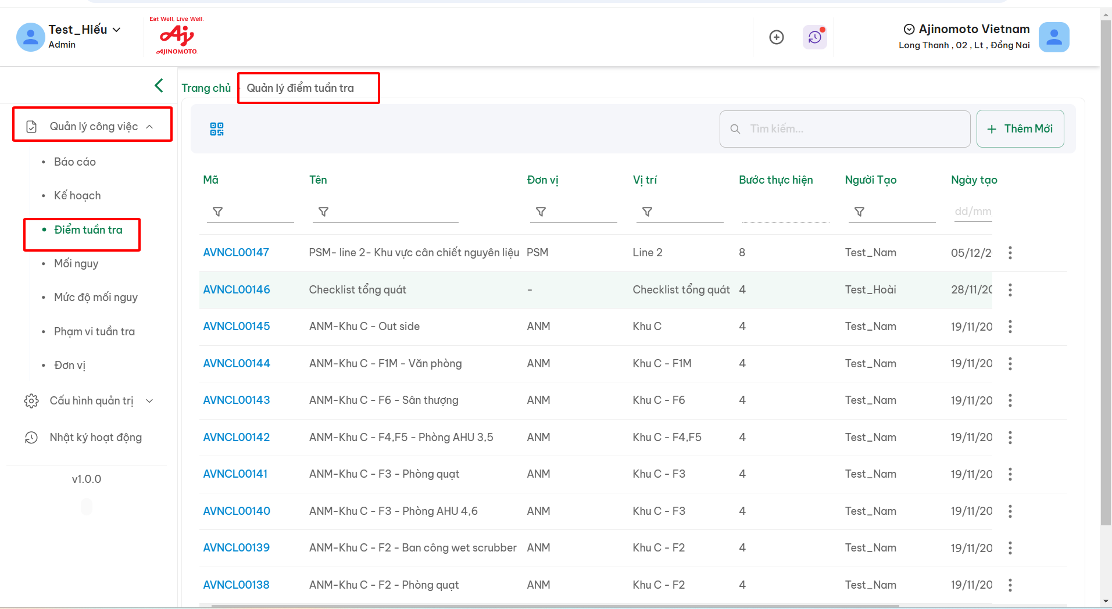Open the profile avatar at top right
The image size is (1112, 609).
click(1054, 37)
